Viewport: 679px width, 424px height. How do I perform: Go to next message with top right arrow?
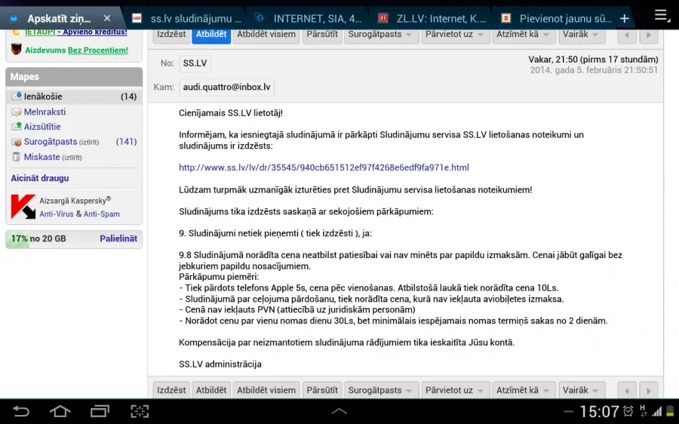coord(649,35)
